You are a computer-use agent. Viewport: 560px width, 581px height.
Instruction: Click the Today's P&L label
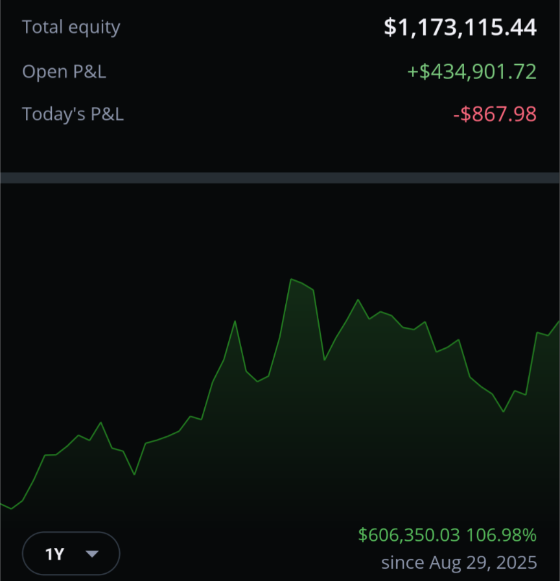[73, 113]
